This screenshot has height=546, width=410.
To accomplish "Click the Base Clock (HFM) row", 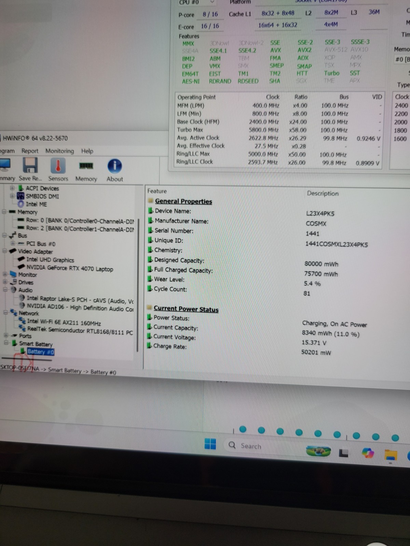I will [279, 122].
